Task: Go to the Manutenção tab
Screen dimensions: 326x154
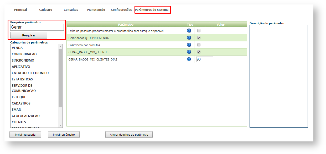Action: point(96,10)
